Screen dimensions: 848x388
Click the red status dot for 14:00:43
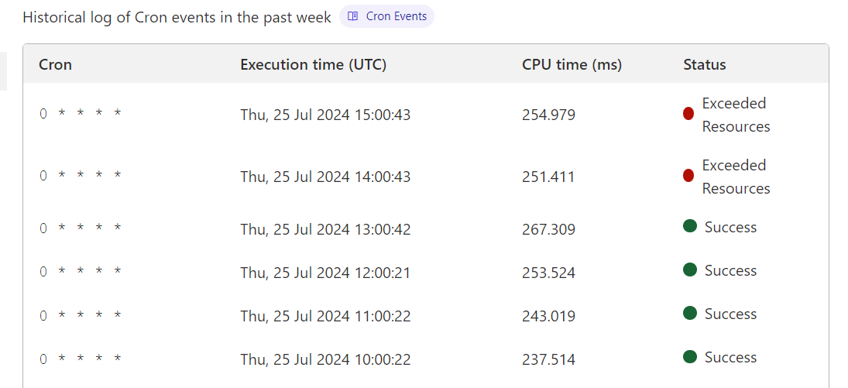coord(688,176)
